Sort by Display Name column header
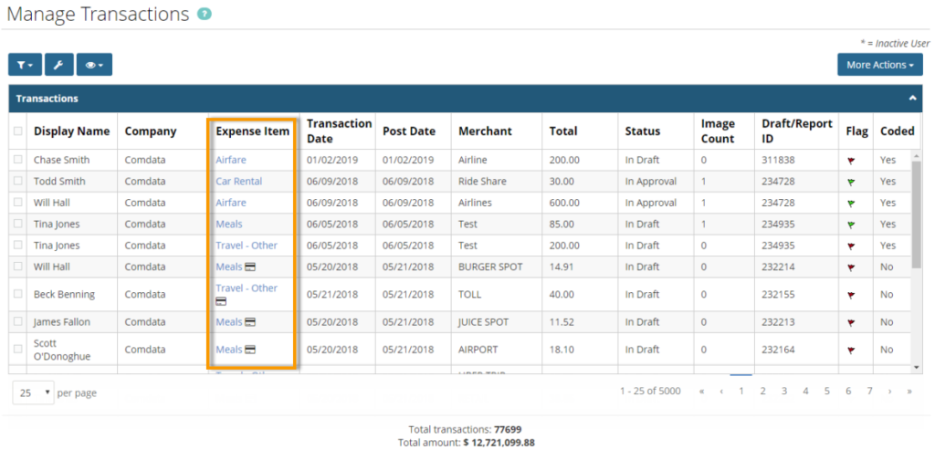The height and width of the screenshot is (450, 935). 71,131
